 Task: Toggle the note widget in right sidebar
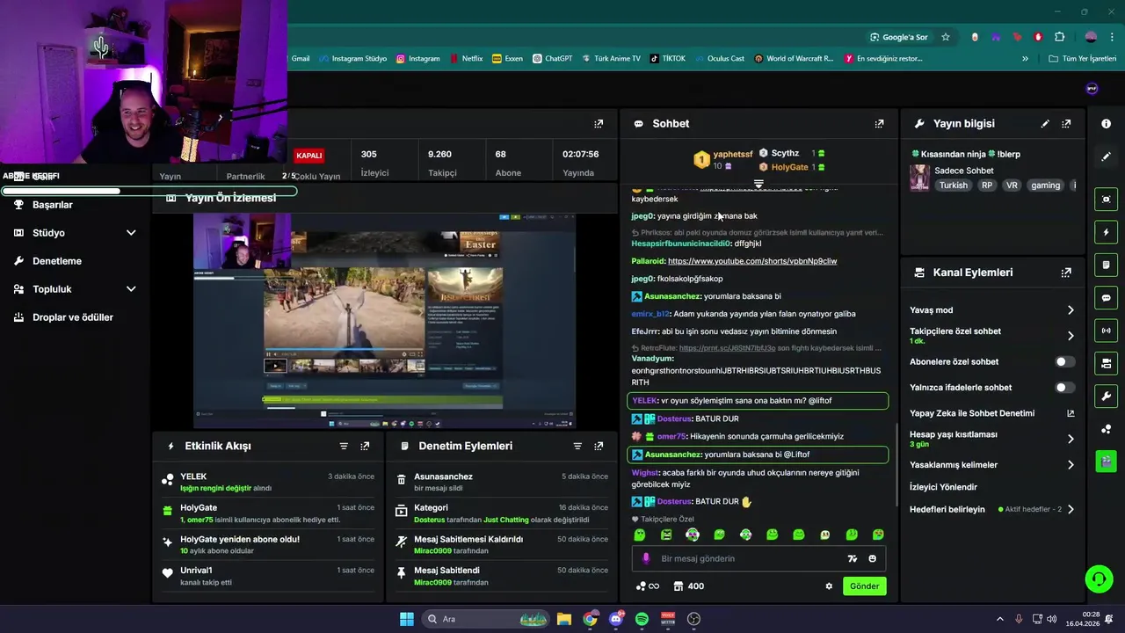click(1106, 265)
